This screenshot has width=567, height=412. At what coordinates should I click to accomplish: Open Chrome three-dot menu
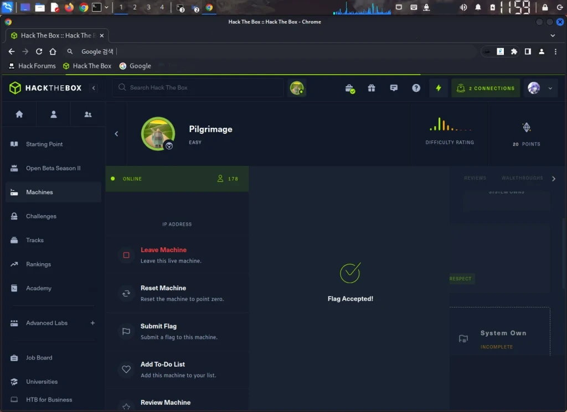tap(555, 51)
